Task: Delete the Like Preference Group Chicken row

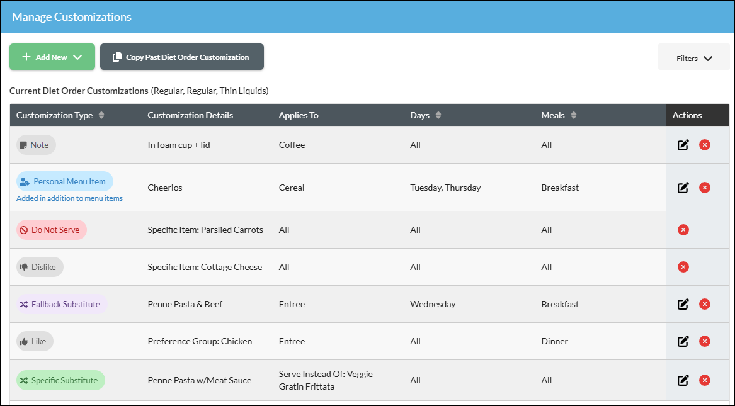Action: tap(705, 341)
